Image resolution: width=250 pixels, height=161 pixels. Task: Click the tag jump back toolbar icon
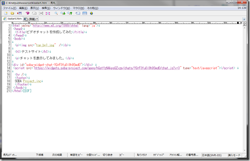[x=78, y=13]
